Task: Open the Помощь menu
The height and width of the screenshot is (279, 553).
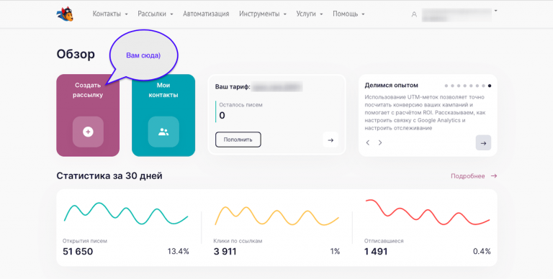Action: (x=349, y=14)
